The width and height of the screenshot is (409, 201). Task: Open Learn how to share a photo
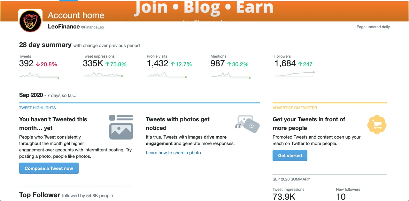pos(174,153)
